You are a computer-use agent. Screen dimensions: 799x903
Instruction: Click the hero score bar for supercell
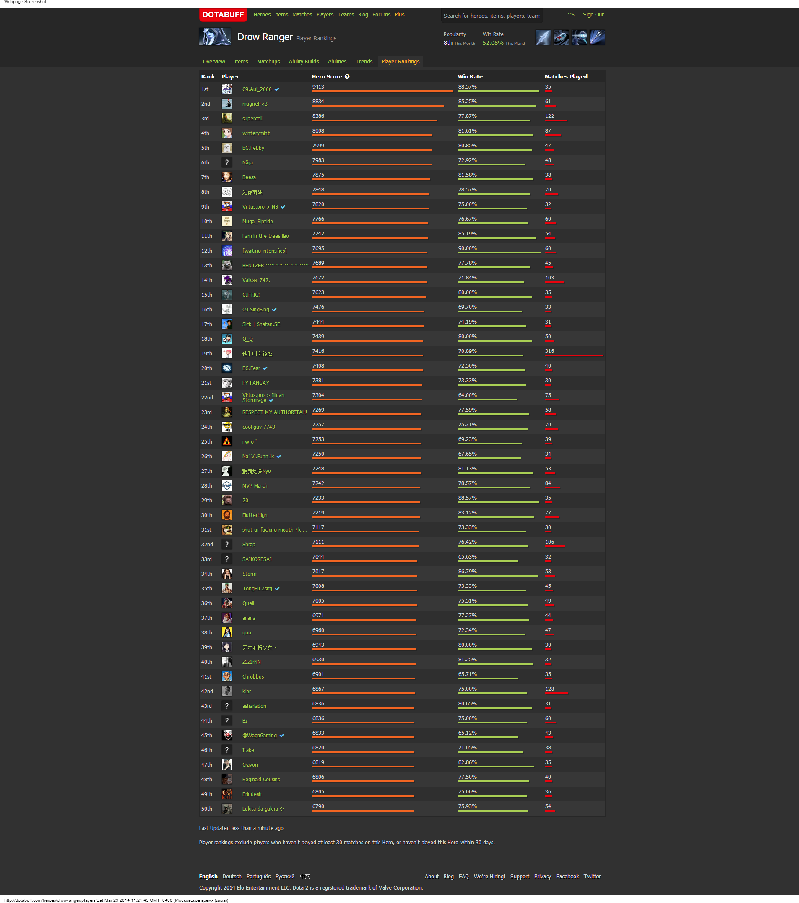pos(375,120)
